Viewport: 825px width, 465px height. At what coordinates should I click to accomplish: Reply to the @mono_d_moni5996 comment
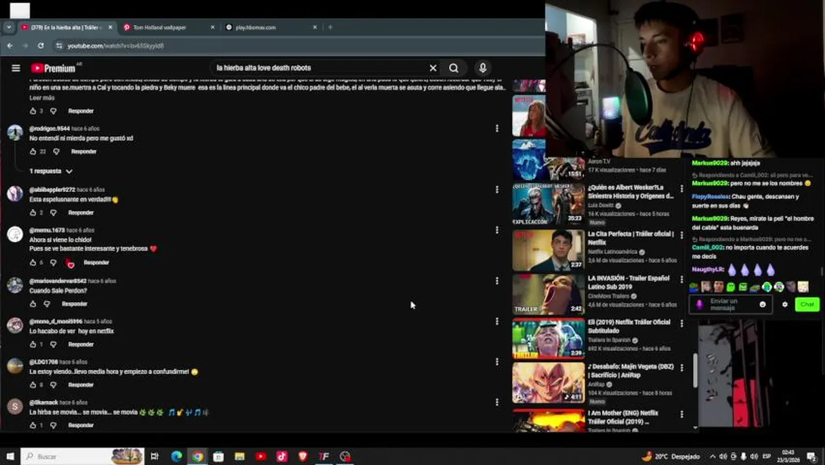coord(81,344)
